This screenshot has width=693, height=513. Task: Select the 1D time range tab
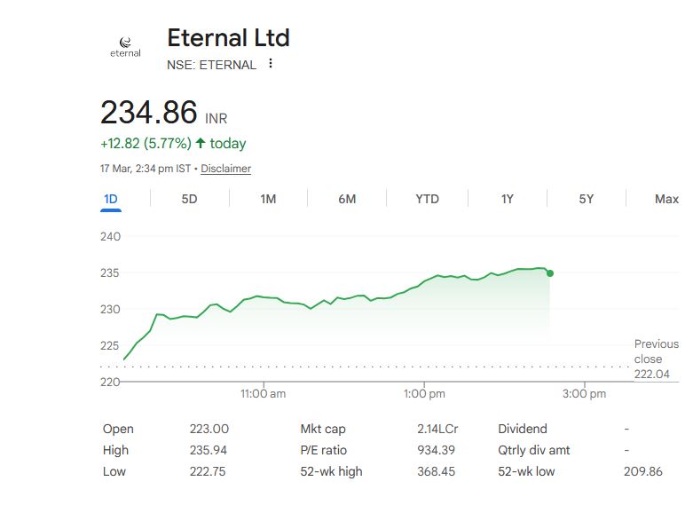111,199
